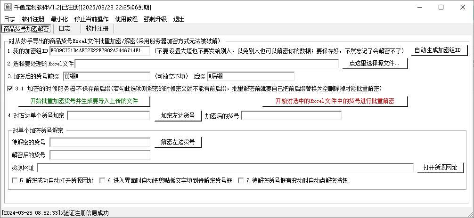Open the 软件注册 menu item

point(33,19)
